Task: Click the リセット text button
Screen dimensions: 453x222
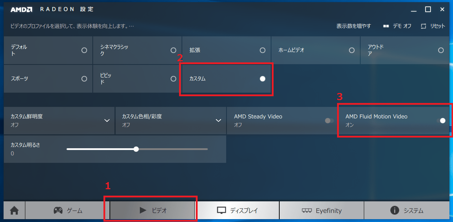Action: point(438,26)
